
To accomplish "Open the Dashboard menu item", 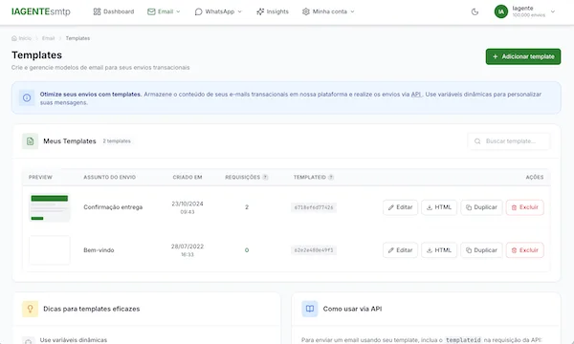I will (x=114, y=11).
